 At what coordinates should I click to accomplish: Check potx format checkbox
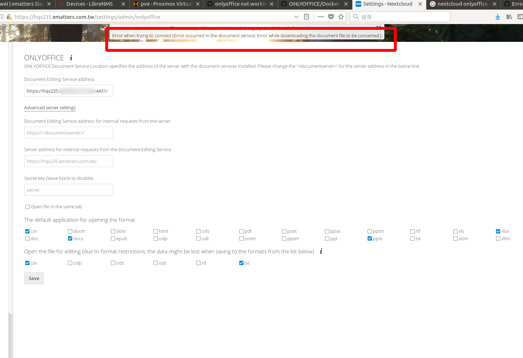[x=284, y=231]
